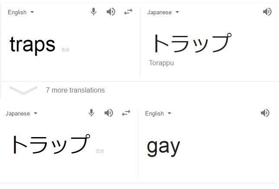
Task: Click the Japanese translation output above 'Torappu'
Action: tap(189, 43)
